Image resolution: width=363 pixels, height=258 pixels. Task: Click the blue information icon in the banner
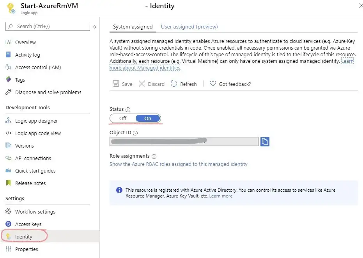pyautogui.click(x=119, y=190)
